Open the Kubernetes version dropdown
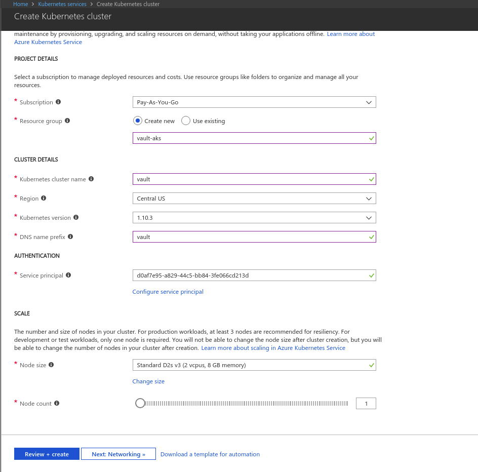This screenshot has height=472, width=478. pos(254,218)
